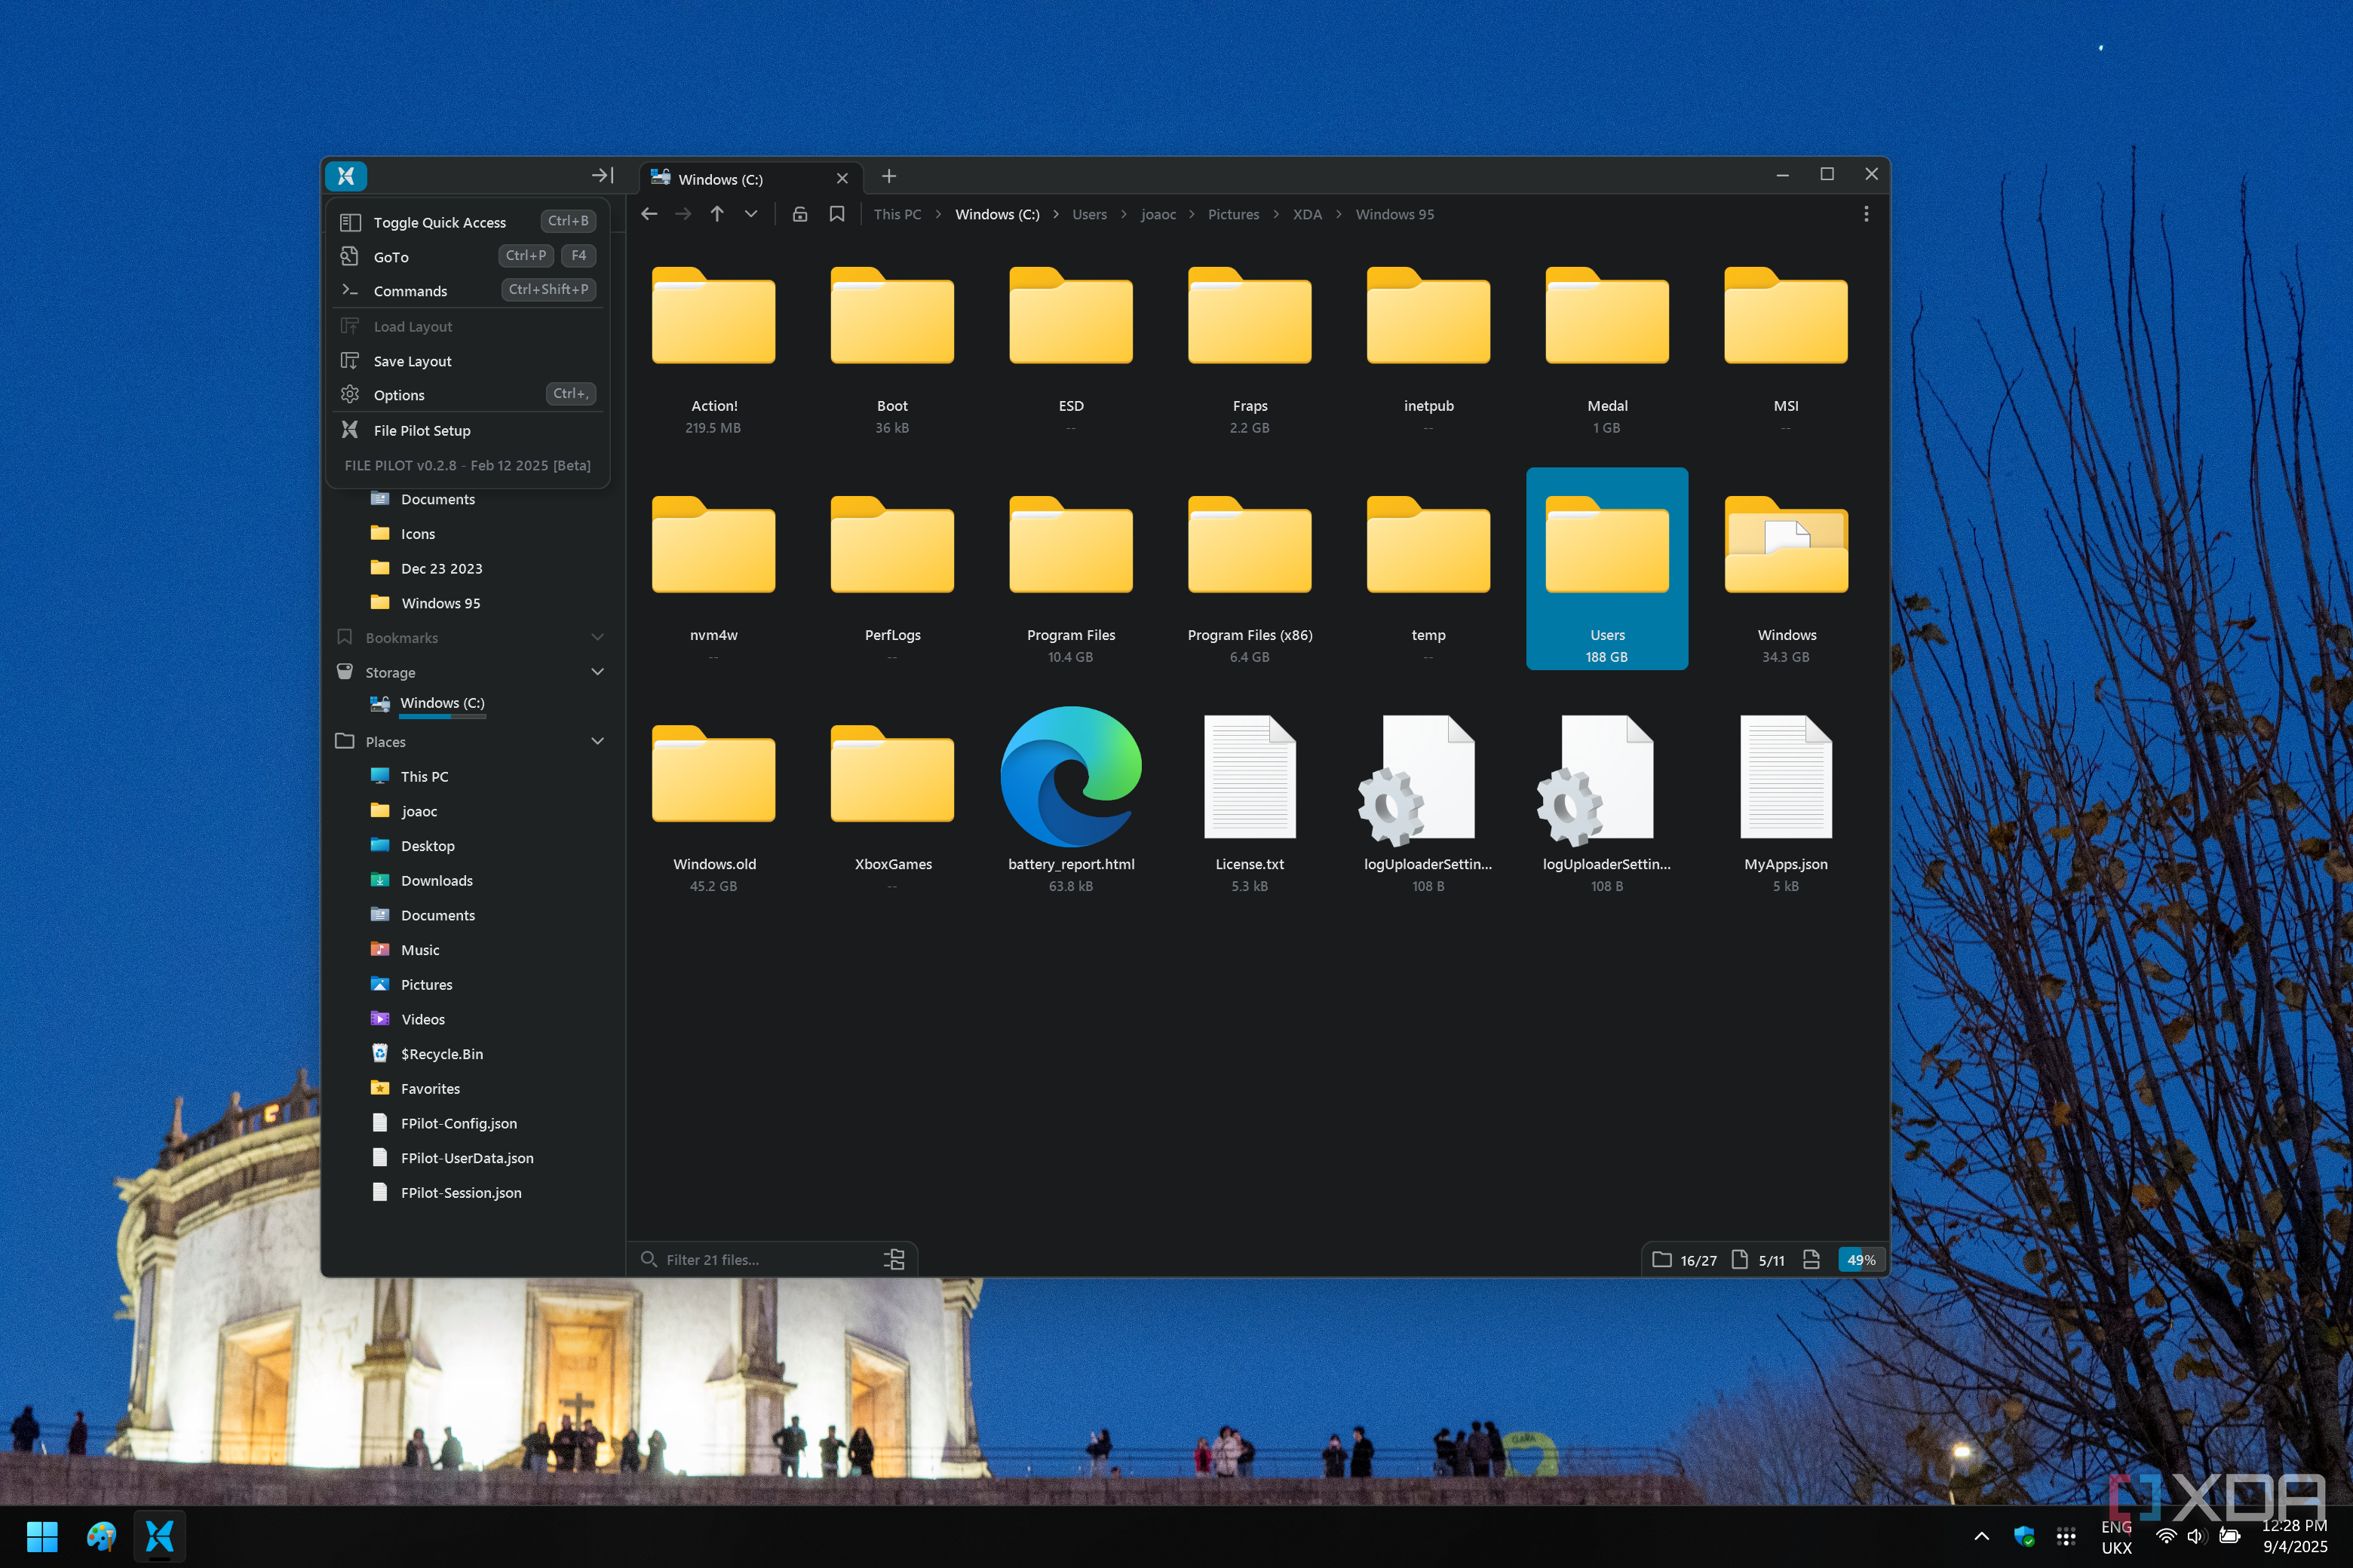Click the filter options icon in filter bar
2353x1568 pixels.
(x=894, y=1259)
